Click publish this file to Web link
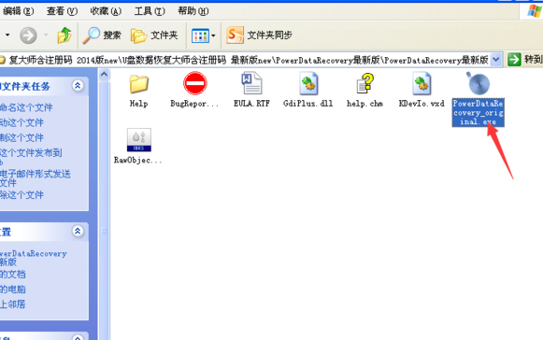This screenshot has width=543, height=340. [31, 157]
